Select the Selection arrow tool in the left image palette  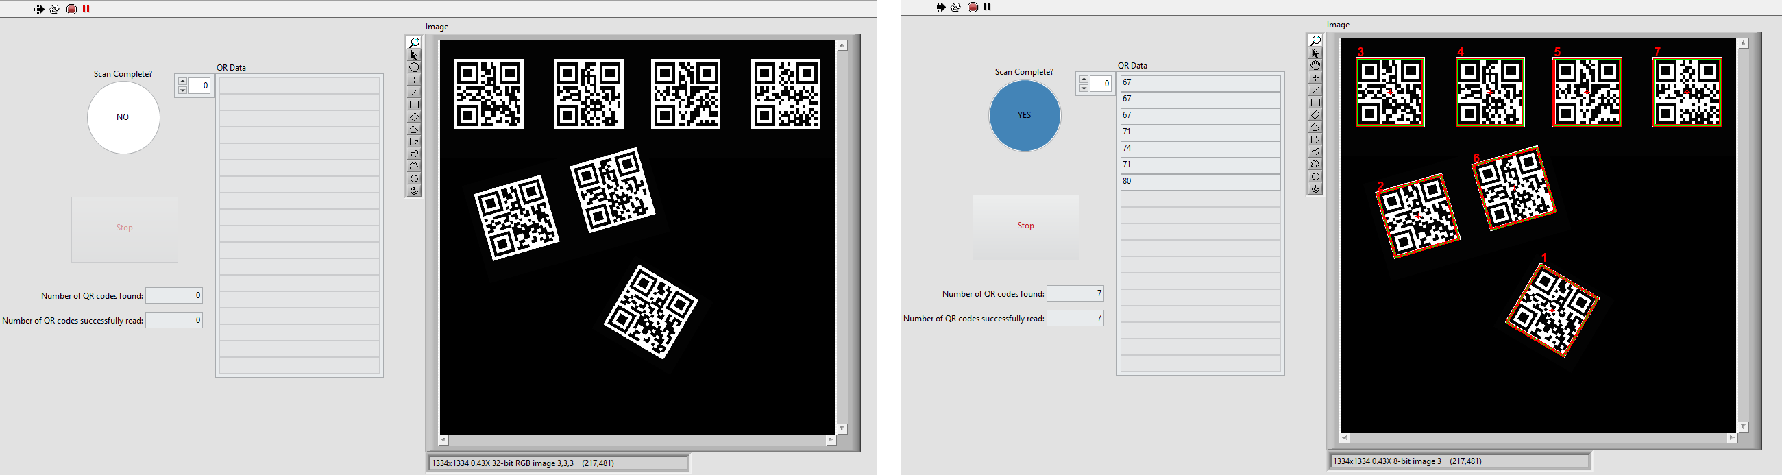tap(414, 56)
